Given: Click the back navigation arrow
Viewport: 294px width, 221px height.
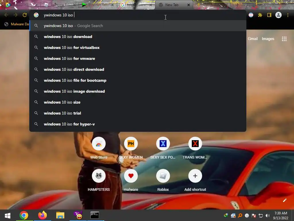Looking at the screenshot, I should click(6, 15).
